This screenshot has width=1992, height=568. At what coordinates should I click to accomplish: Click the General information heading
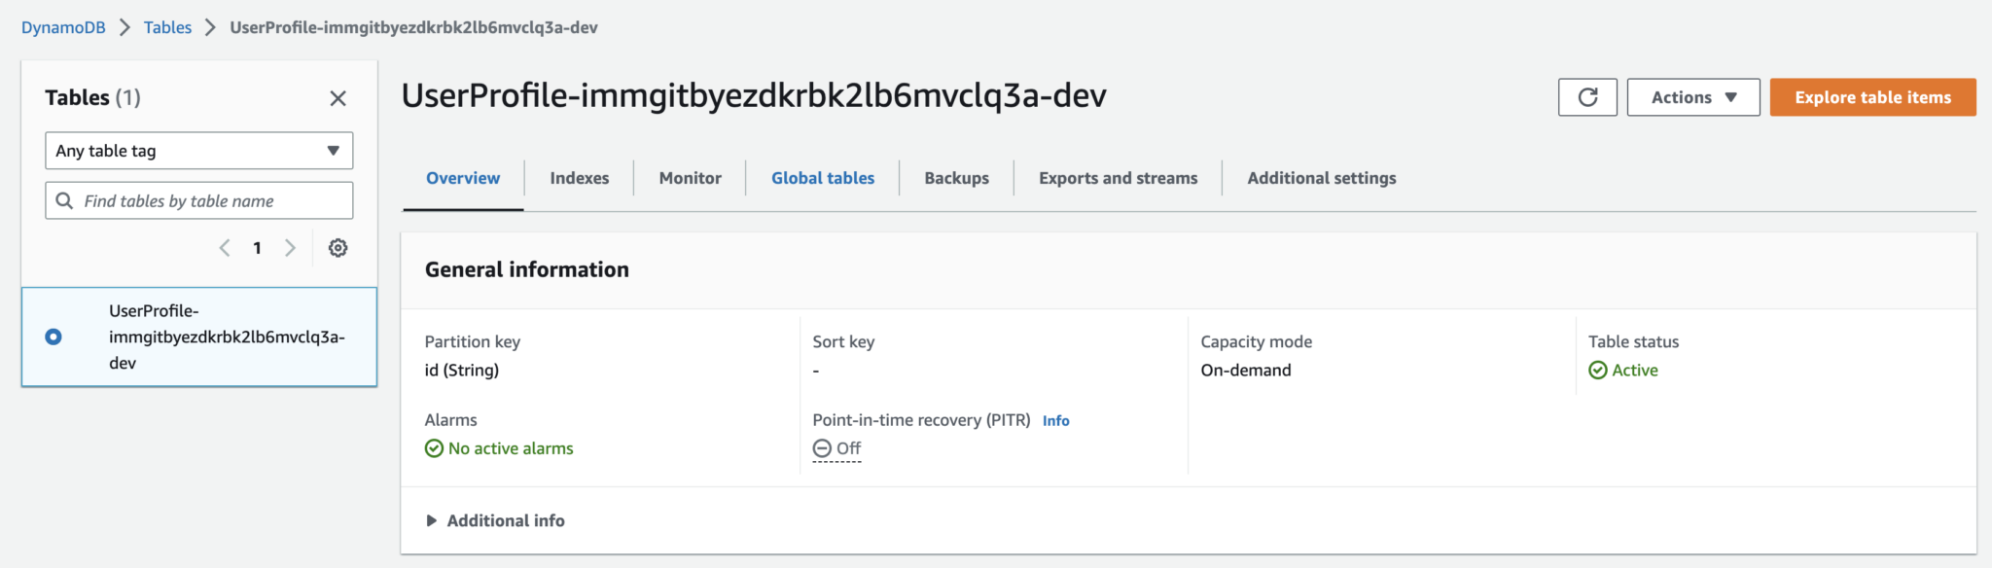point(527,269)
